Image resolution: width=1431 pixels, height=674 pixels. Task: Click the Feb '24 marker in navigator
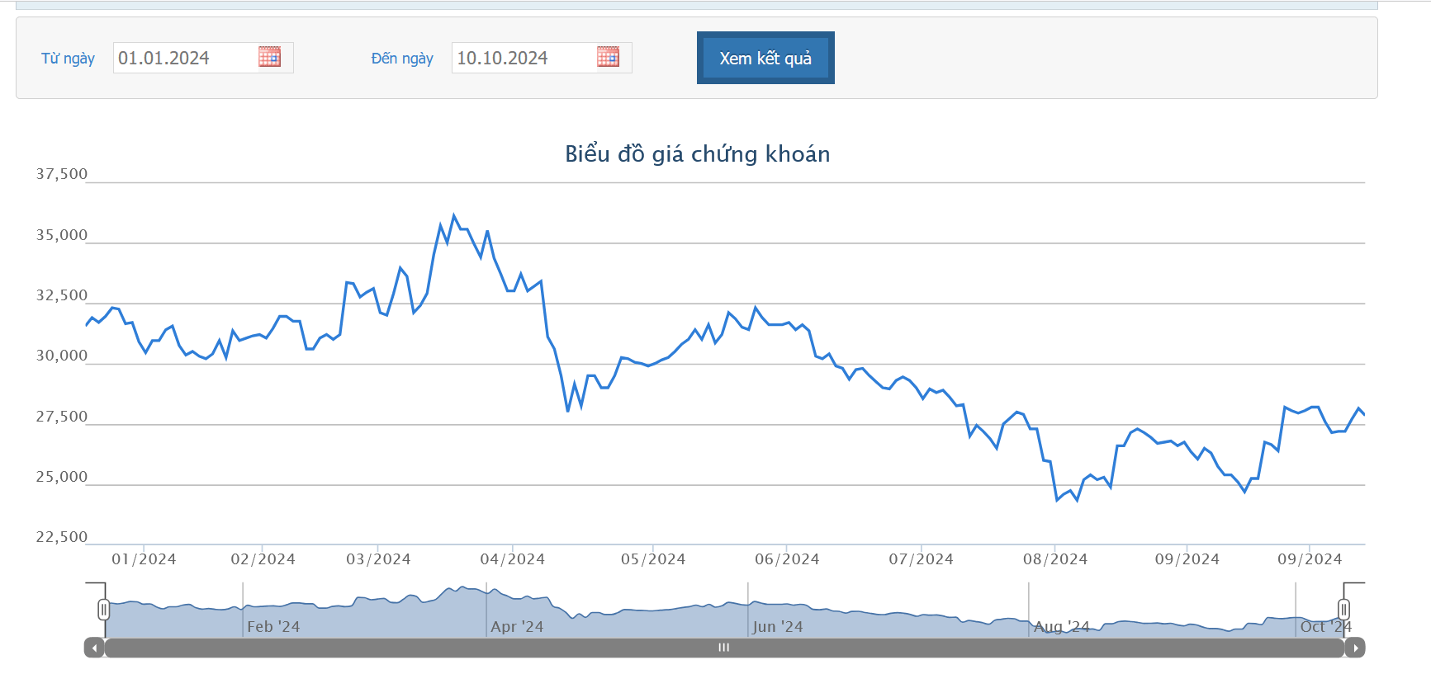click(273, 627)
